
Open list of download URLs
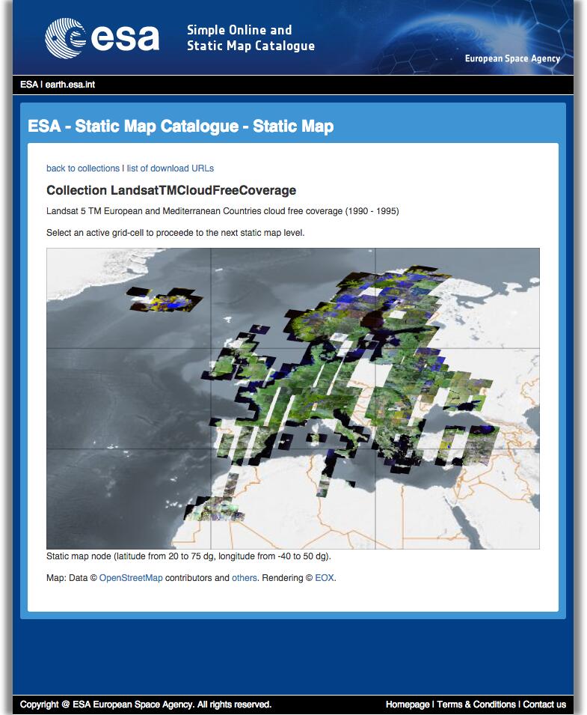[x=170, y=168]
